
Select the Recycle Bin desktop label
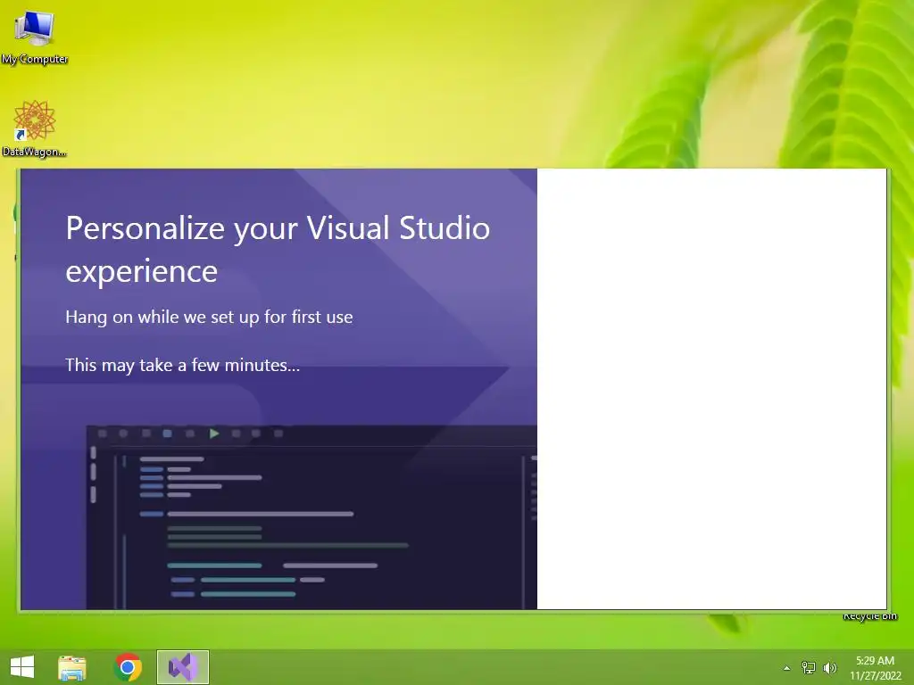[x=869, y=615]
